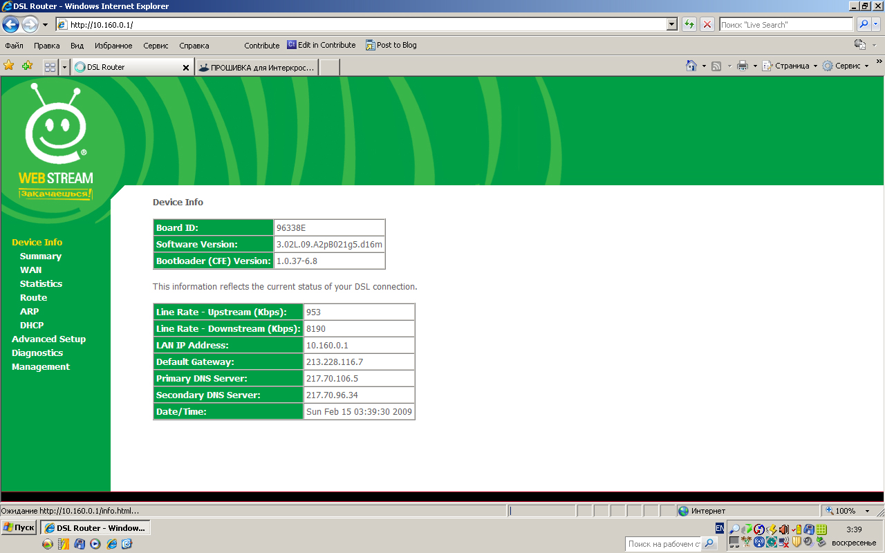The height and width of the screenshot is (553, 885).
Task: Open the Избранное menu
Action: [x=114, y=46]
